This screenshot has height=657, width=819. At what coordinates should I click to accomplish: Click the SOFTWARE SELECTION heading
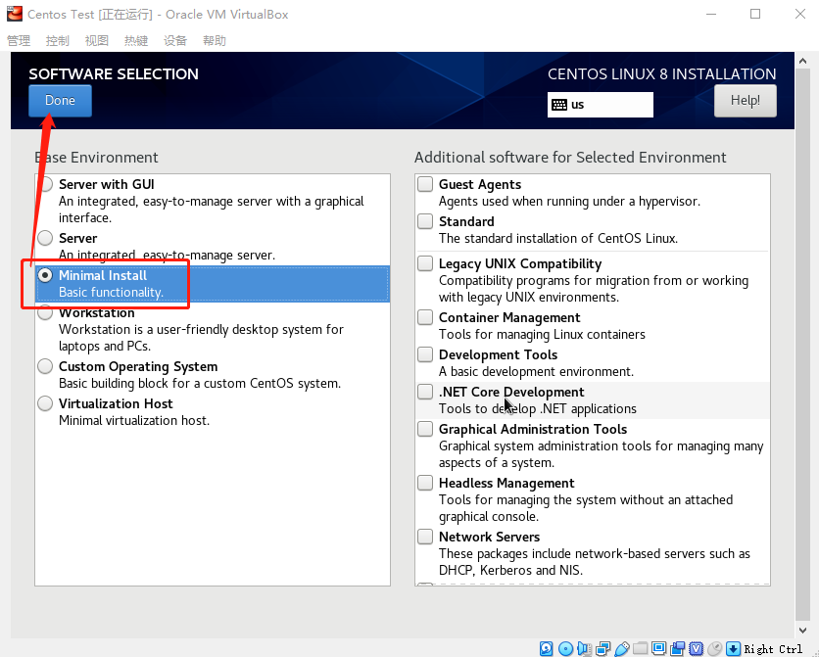114,74
